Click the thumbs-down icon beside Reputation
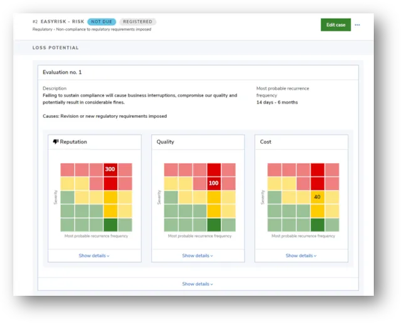Viewport: 401px width, 323px height. point(56,142)
